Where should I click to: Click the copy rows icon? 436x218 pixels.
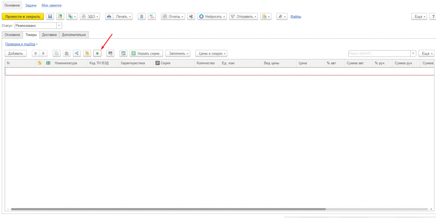(57, 53)
